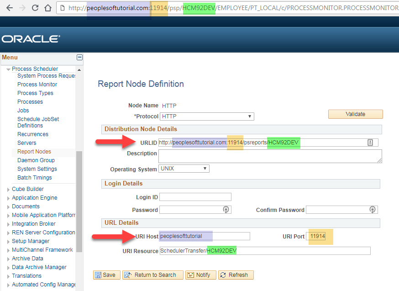Open Batch Timings menu item
Screen dimensions: 399x291
tap(35, 177)
